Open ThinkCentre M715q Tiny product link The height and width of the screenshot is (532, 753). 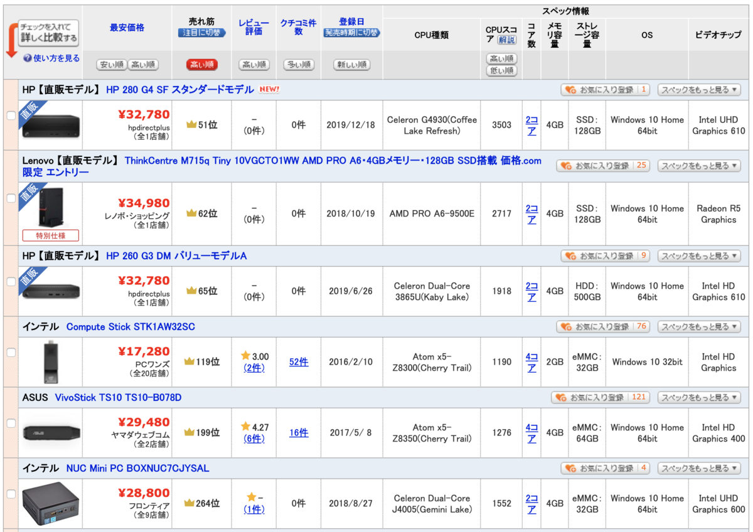point(282,166)
